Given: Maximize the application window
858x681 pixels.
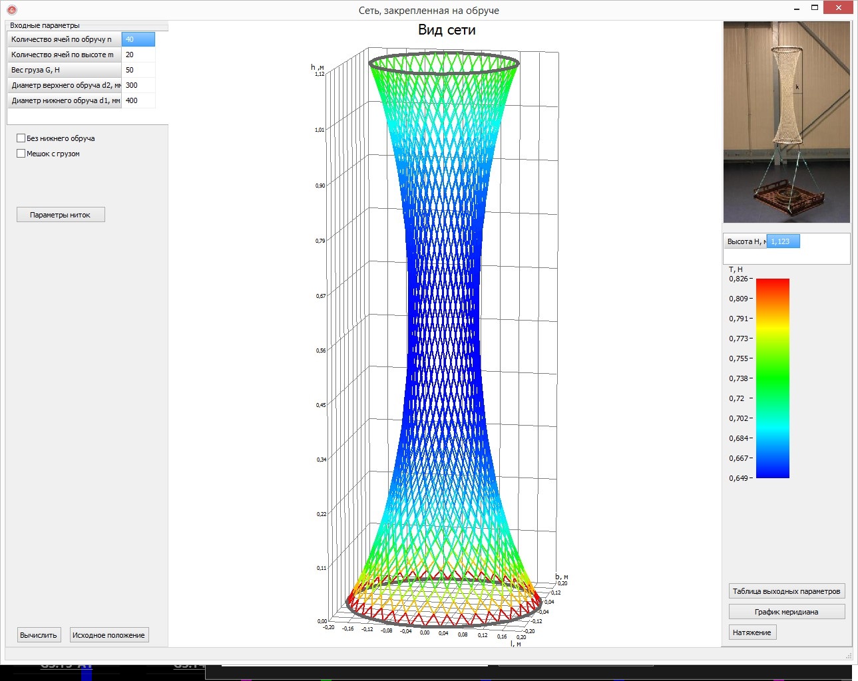Looking at the screenshot, I should (x=814, y=8).
